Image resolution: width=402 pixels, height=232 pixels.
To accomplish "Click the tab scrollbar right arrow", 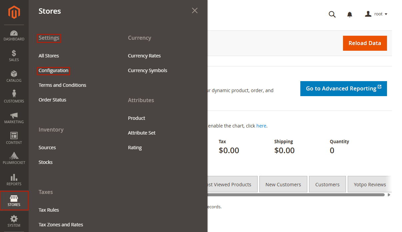I will [389, 195].
